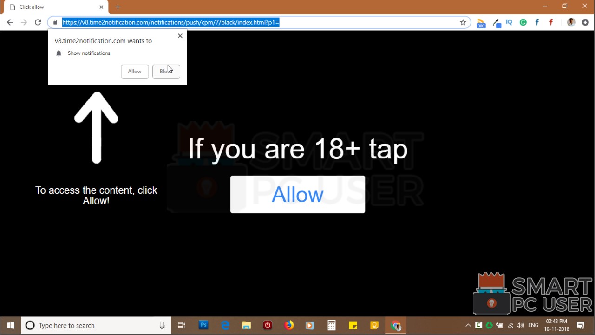
Task: Open Sticky Notes from the taskbar
Action: click(x=353, y=325)
